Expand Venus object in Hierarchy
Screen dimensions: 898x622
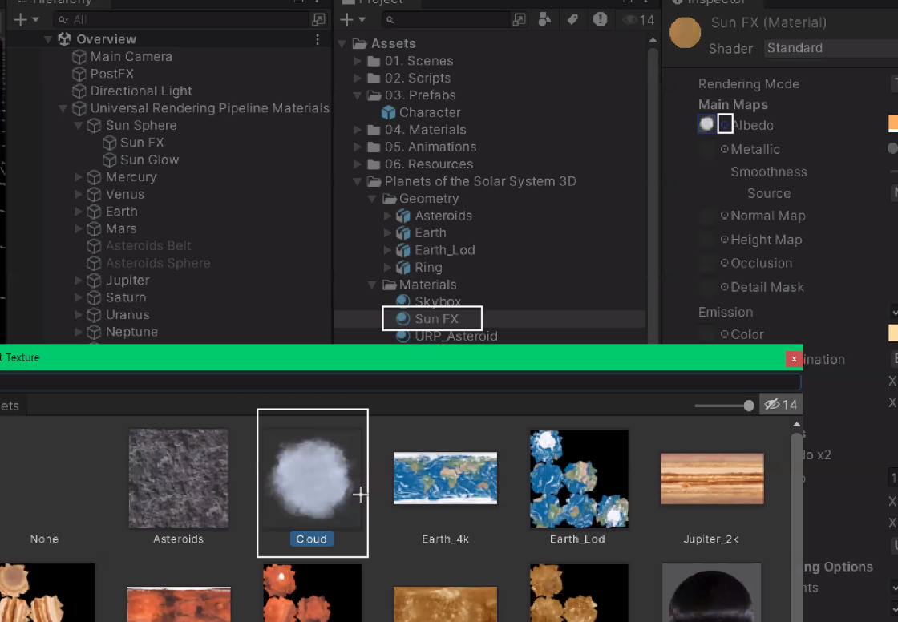(x=79, y=194)
